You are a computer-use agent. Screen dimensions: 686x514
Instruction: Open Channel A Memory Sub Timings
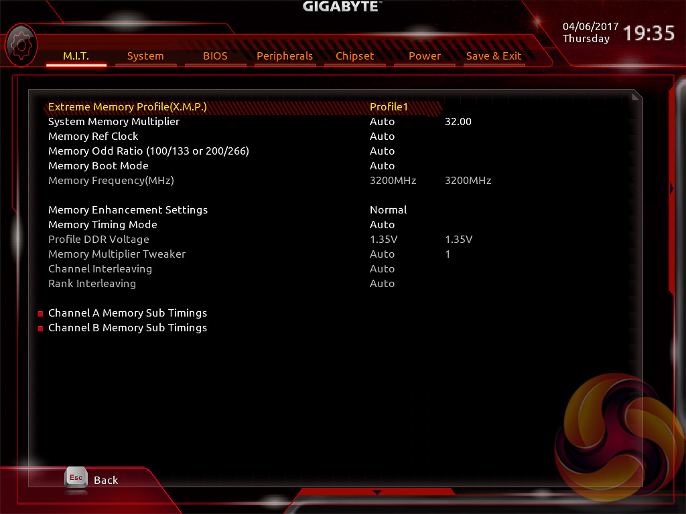pos(127,313)
